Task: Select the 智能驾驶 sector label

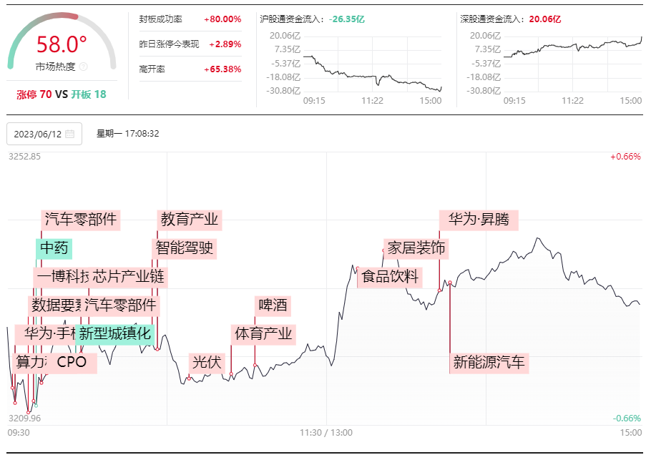Action: 184,249
